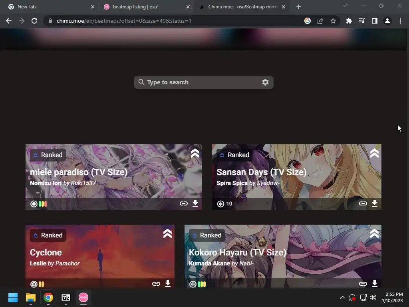Reload the current page
Viewport: 409px width, 307px height.
[x=34, y=21]
